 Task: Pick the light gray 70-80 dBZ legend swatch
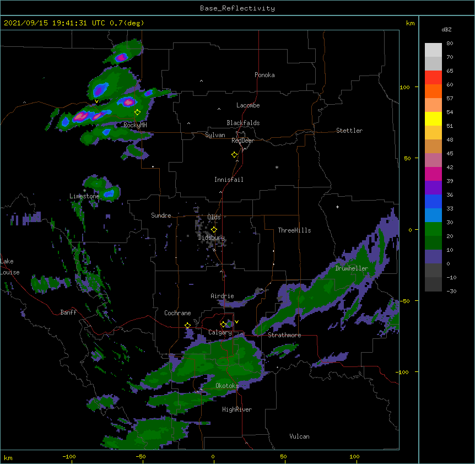pos(433,50)
